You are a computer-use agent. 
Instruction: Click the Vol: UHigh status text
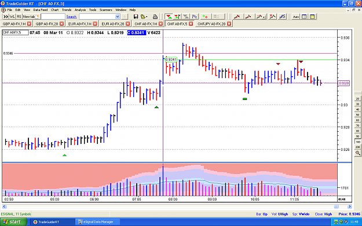280,214
